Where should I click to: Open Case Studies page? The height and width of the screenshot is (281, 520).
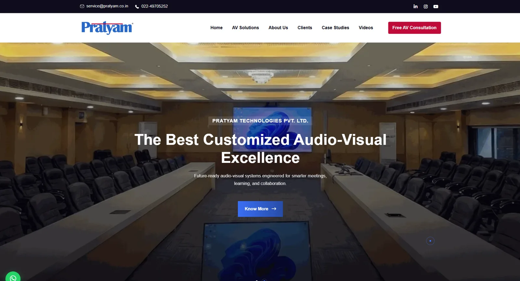coord(335,28)
